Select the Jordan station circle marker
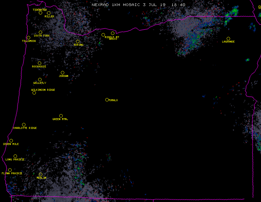 click(x=62, y=72)
